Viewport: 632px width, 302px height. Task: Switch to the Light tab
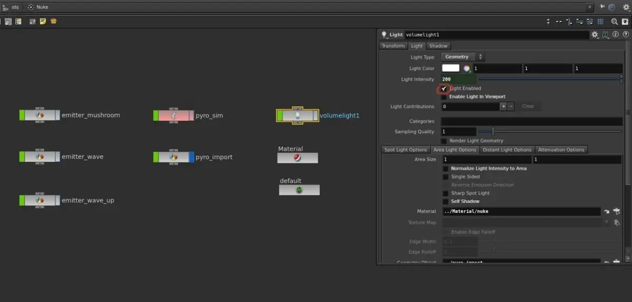[417, 46]
